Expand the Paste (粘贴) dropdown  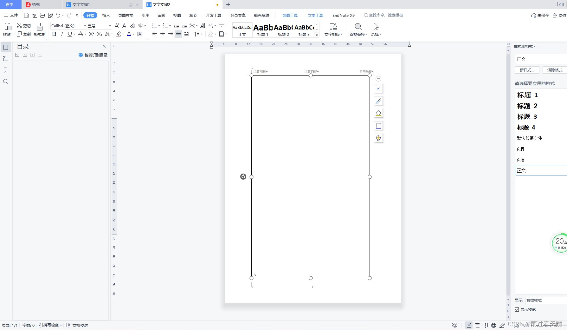(x=8, y=34)
